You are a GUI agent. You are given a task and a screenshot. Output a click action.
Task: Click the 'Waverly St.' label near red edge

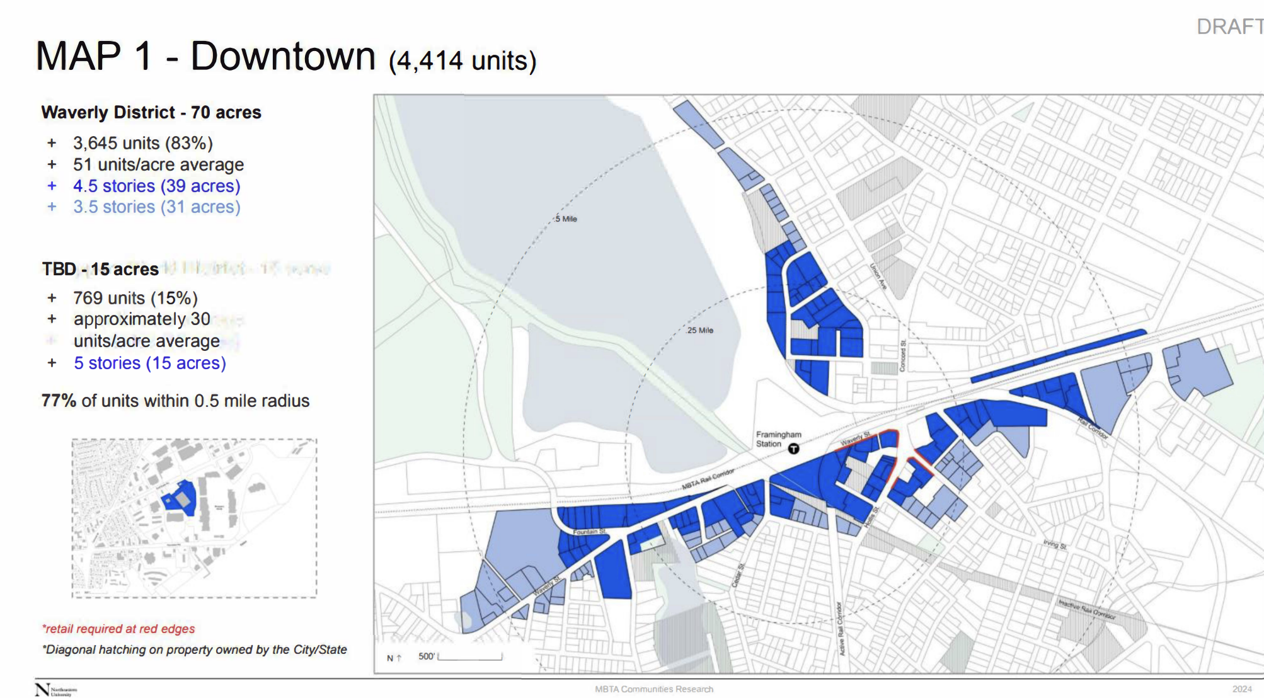855,439
